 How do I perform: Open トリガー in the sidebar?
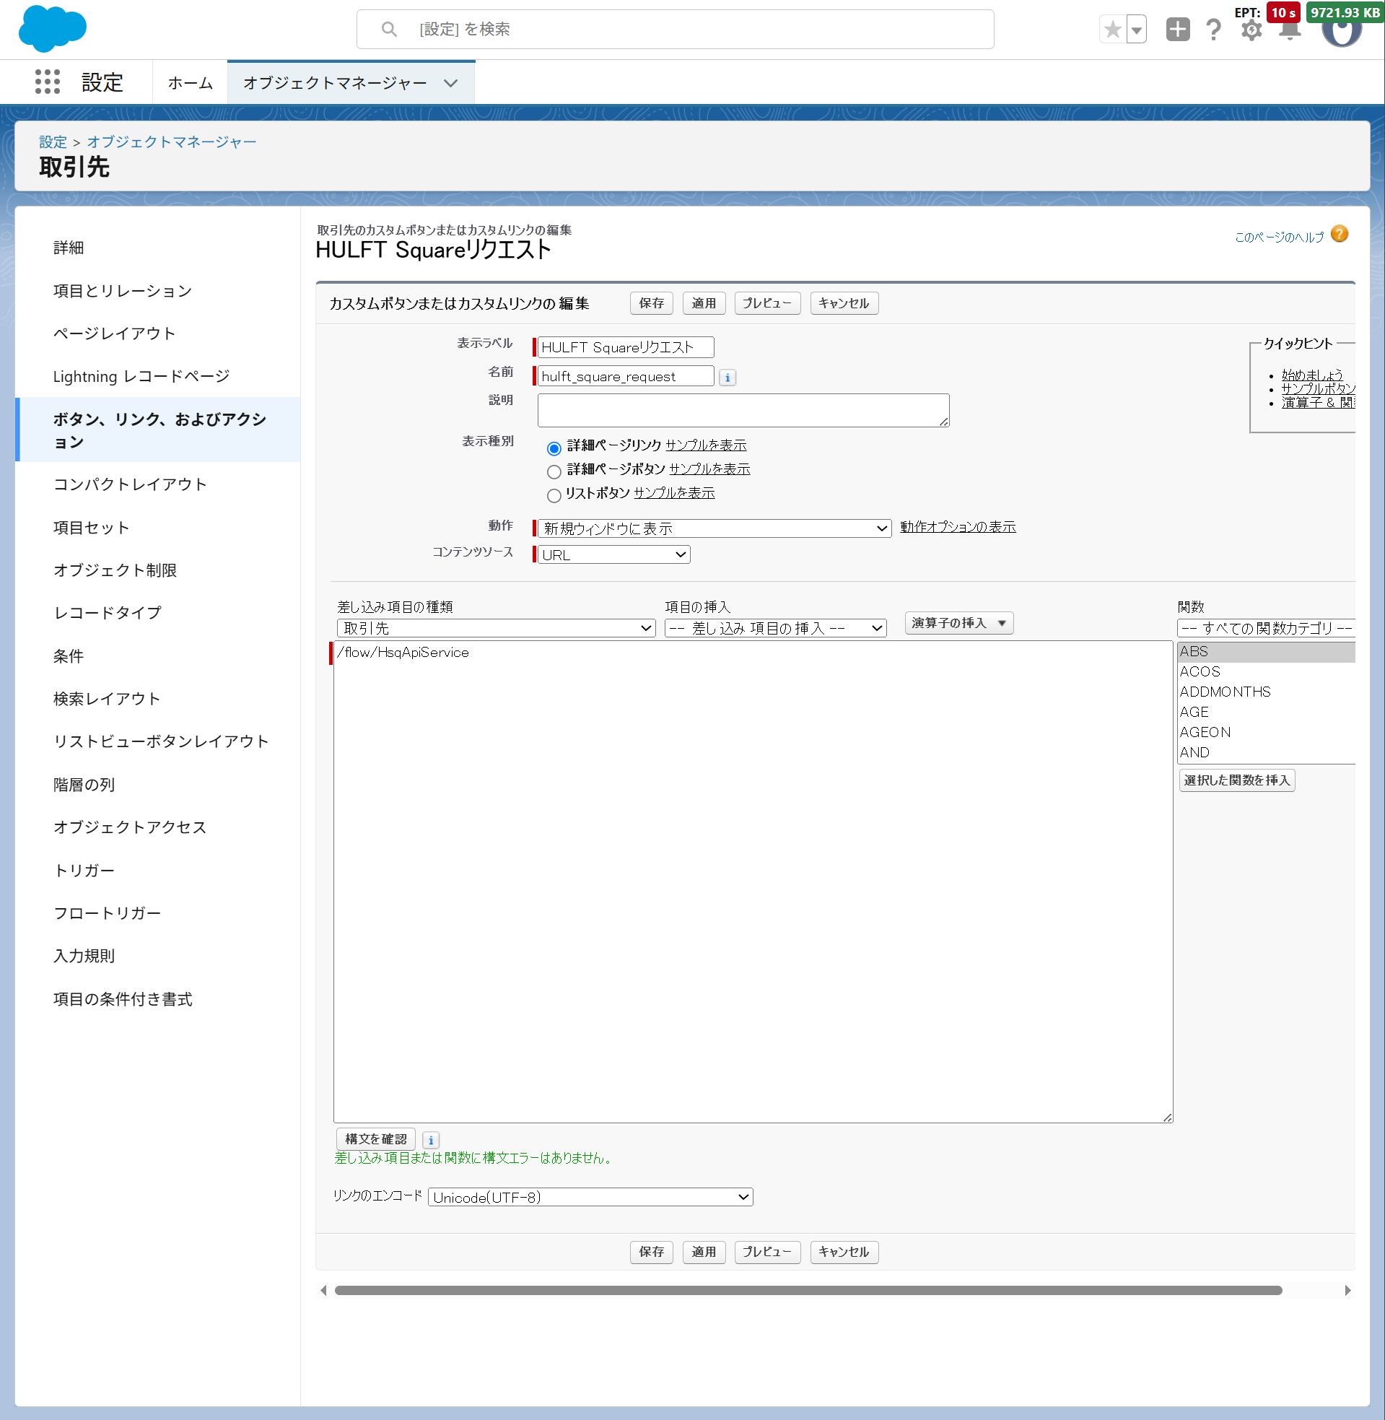pos(84,871)
